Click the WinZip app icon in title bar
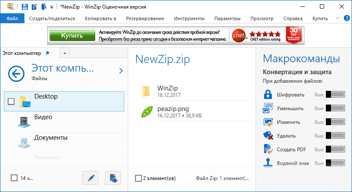The image size is (352, 192). click(11, 6)
